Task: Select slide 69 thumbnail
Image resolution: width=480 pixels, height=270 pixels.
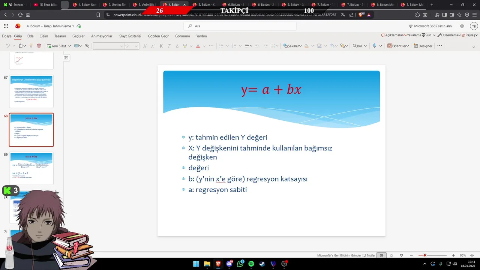Action: tap(31, 168)
